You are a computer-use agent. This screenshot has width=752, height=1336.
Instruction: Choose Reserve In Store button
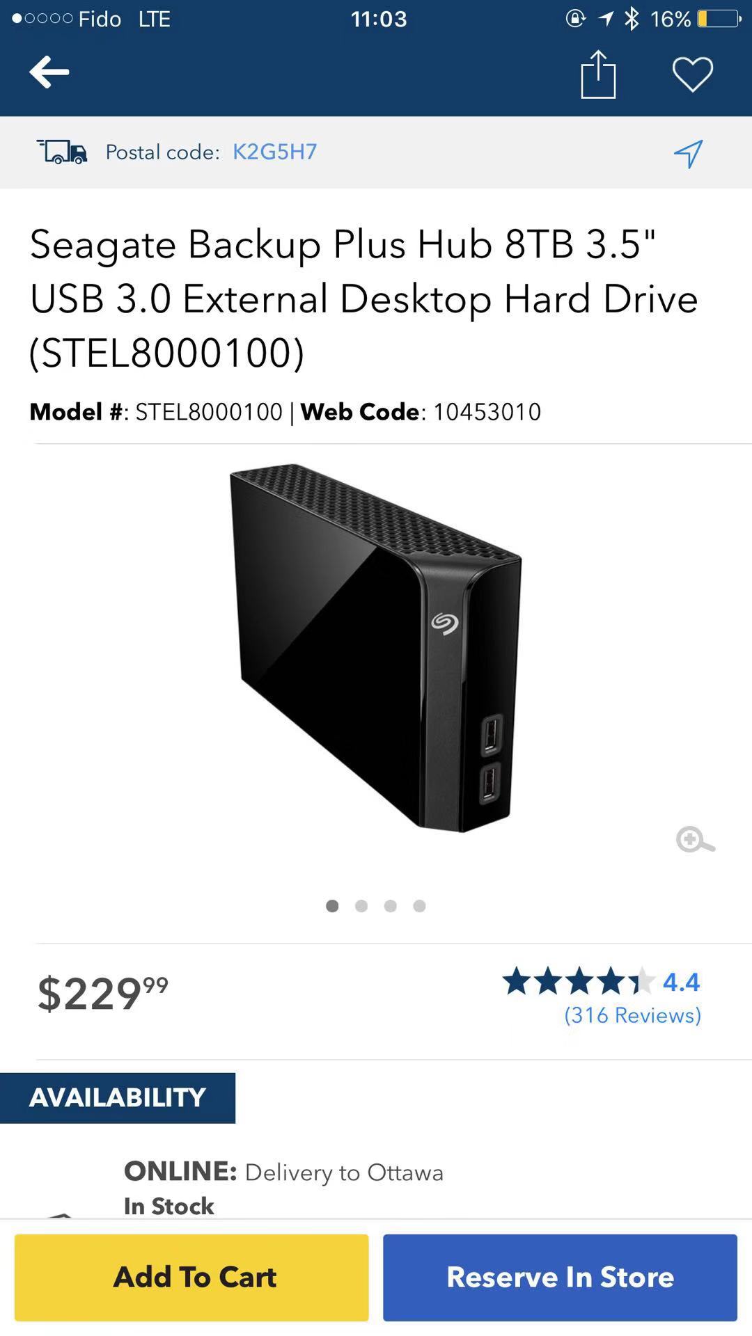[560, 1278]
